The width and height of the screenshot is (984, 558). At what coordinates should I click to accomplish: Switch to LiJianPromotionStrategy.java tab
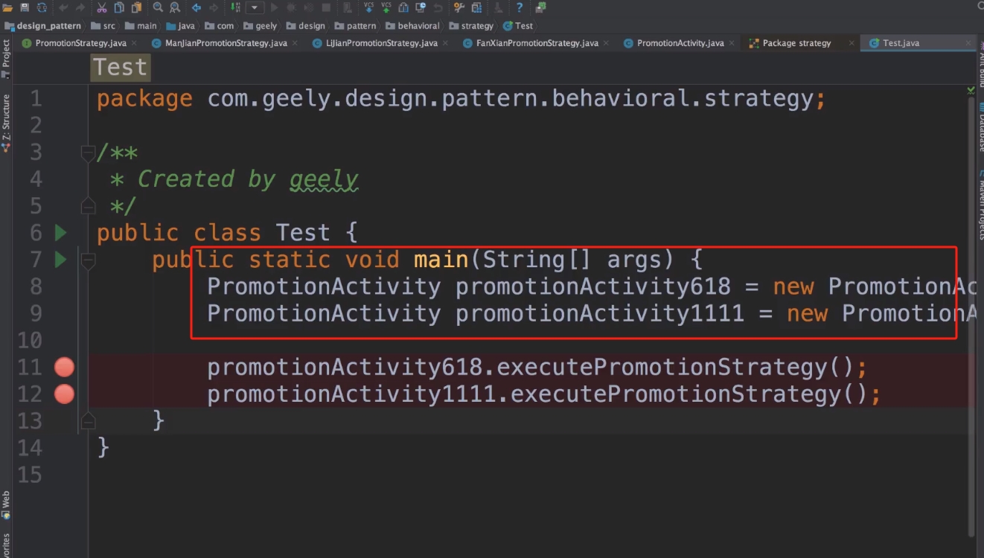pyautogui.click(x=382, y=43)
